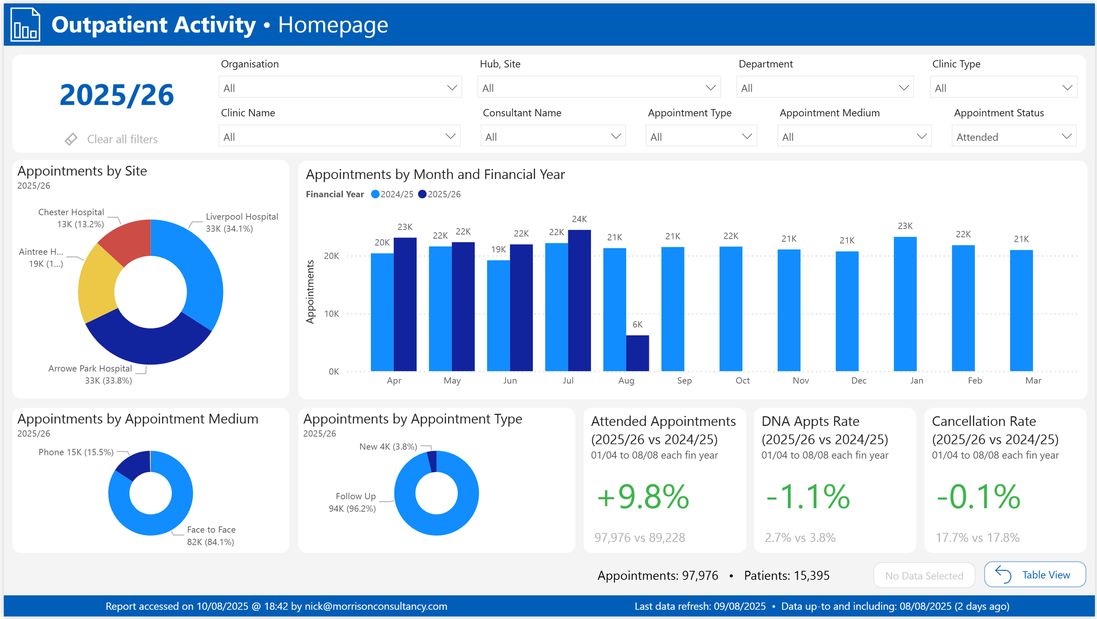
Task: Expand the Appointment Medium filter
Action: click(853, 137)
